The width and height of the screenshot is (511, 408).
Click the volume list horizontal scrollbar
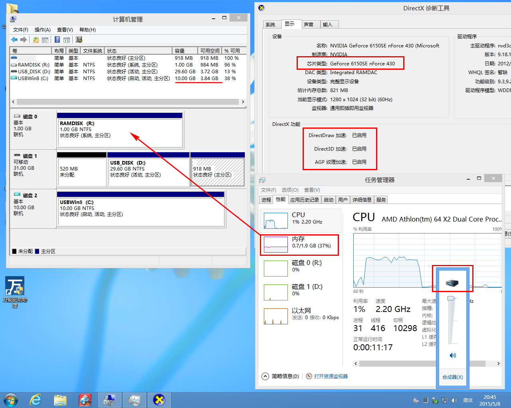(128, 102)
